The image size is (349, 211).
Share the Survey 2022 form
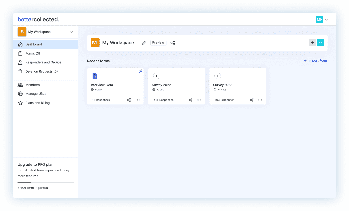tap(190, 100)
